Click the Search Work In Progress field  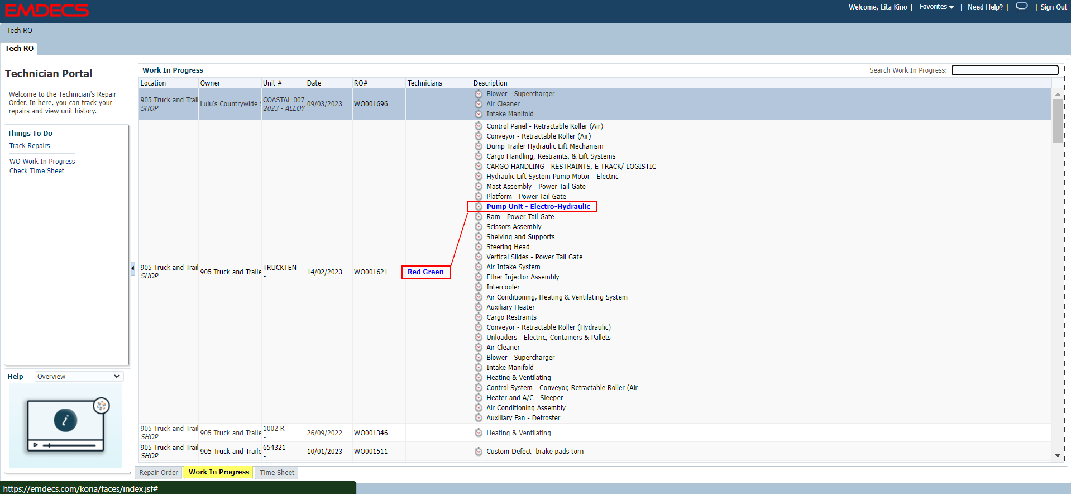(1005, 70)
